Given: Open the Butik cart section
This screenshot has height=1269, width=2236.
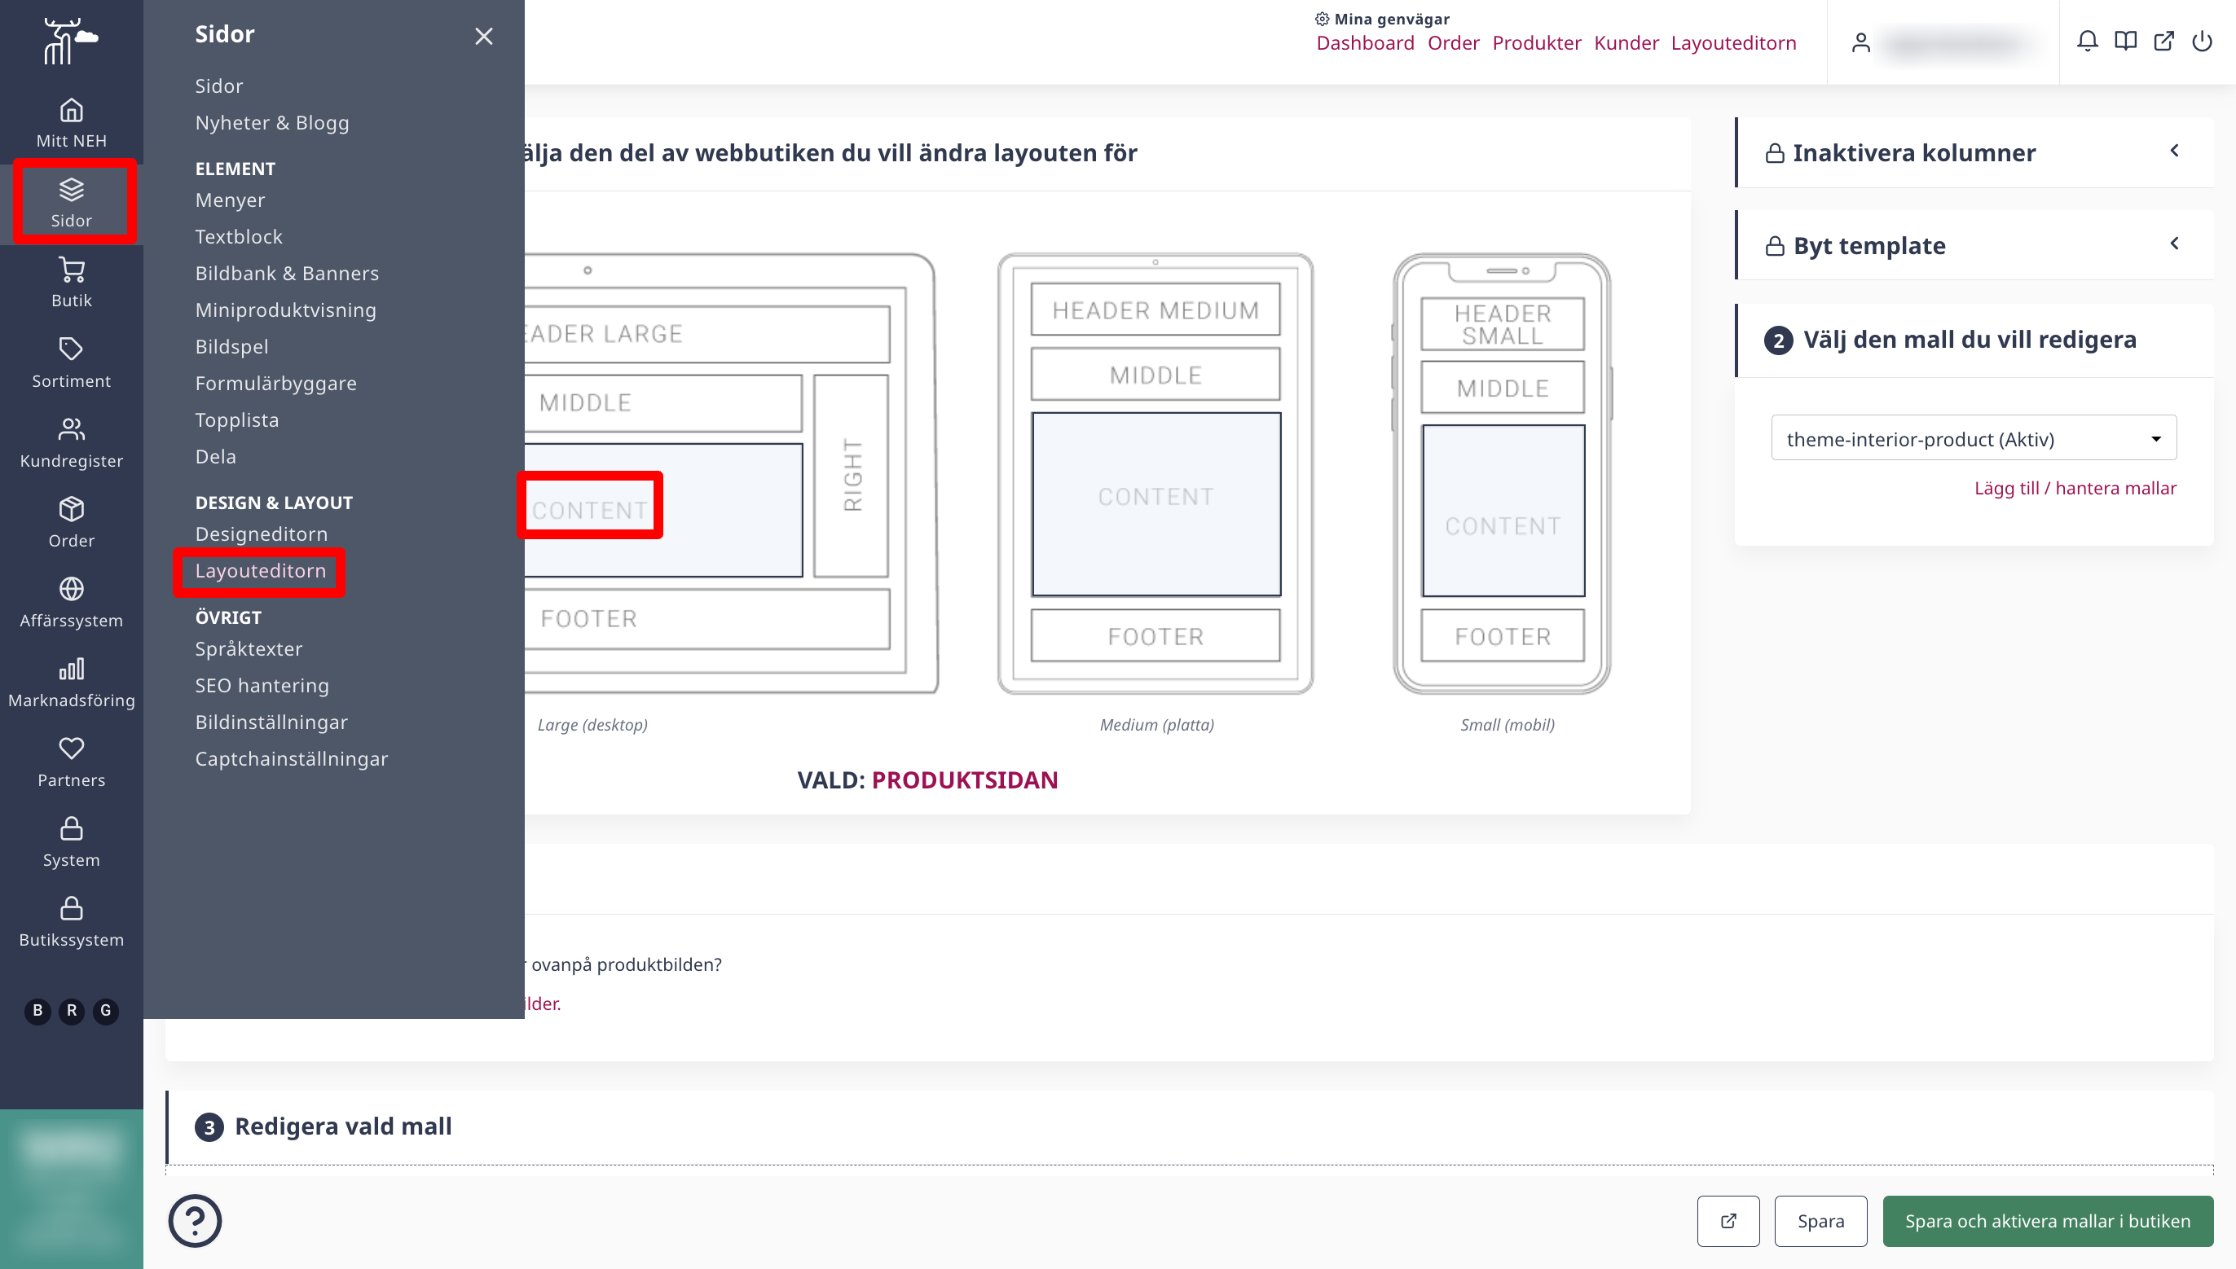Looking at the screenshot, I should [x=72, y=283].
